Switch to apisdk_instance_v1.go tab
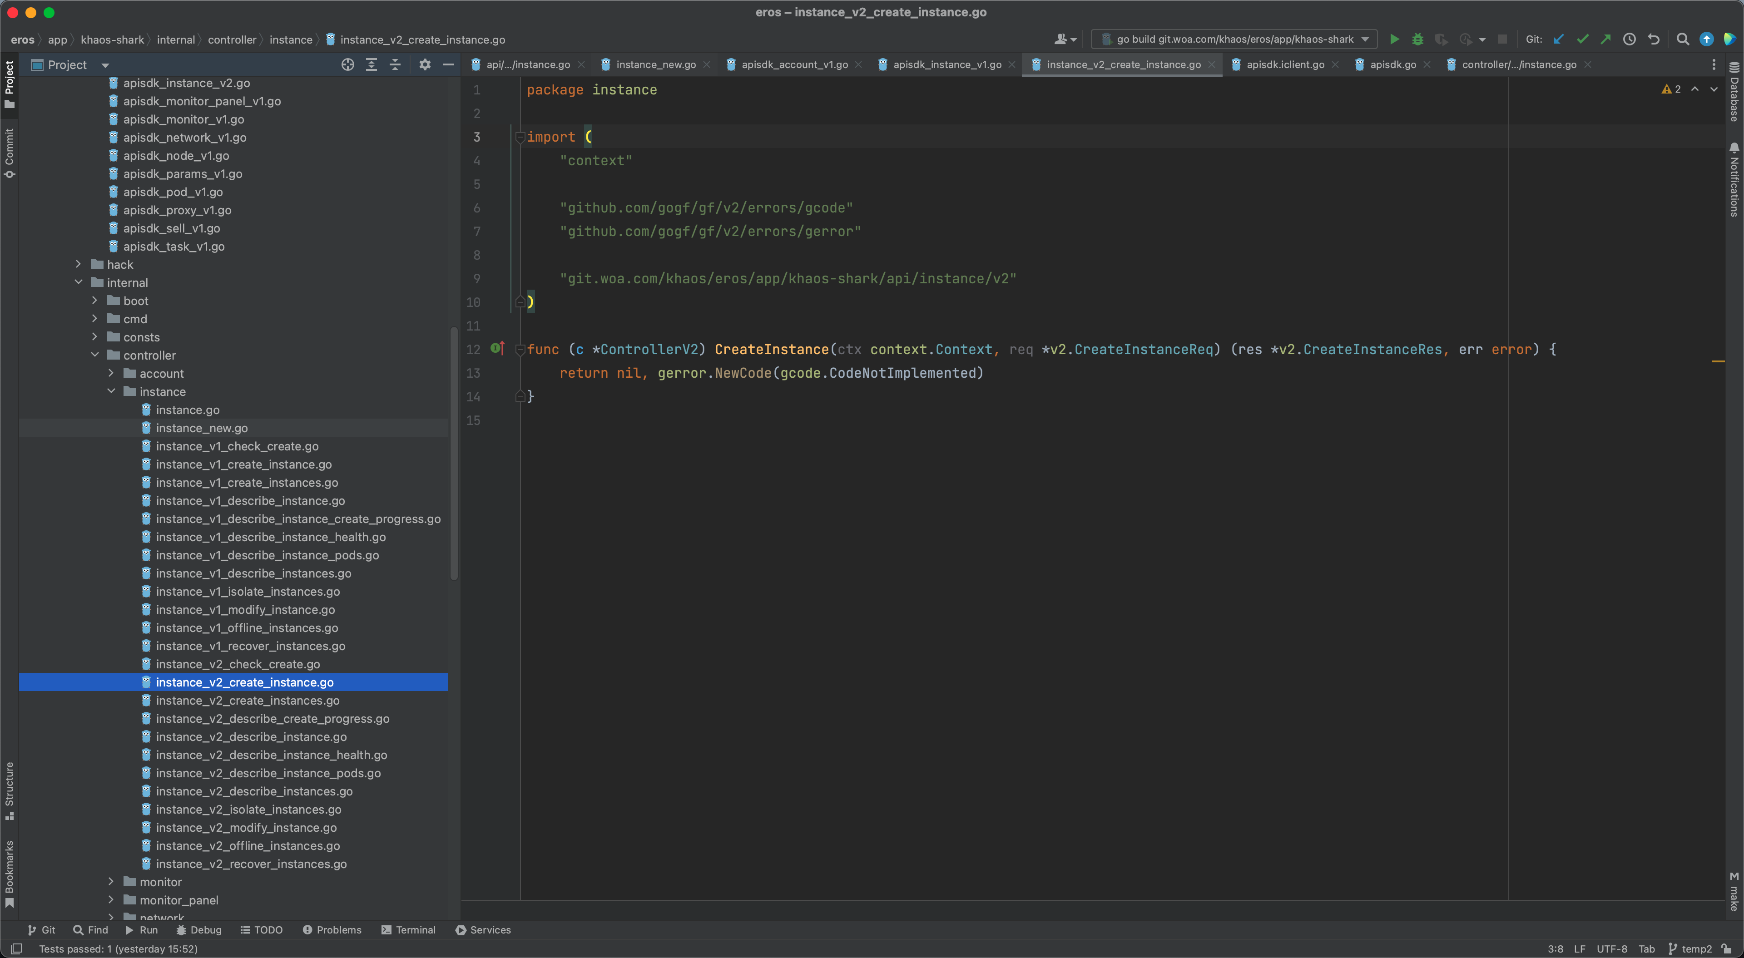The width and height of the screenshot is (1744, 958). coord(946,64)
